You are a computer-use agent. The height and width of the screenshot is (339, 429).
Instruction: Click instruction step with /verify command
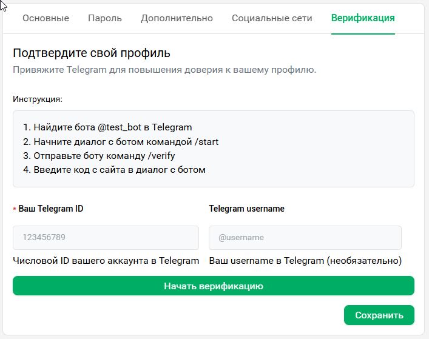pos(99,156)
